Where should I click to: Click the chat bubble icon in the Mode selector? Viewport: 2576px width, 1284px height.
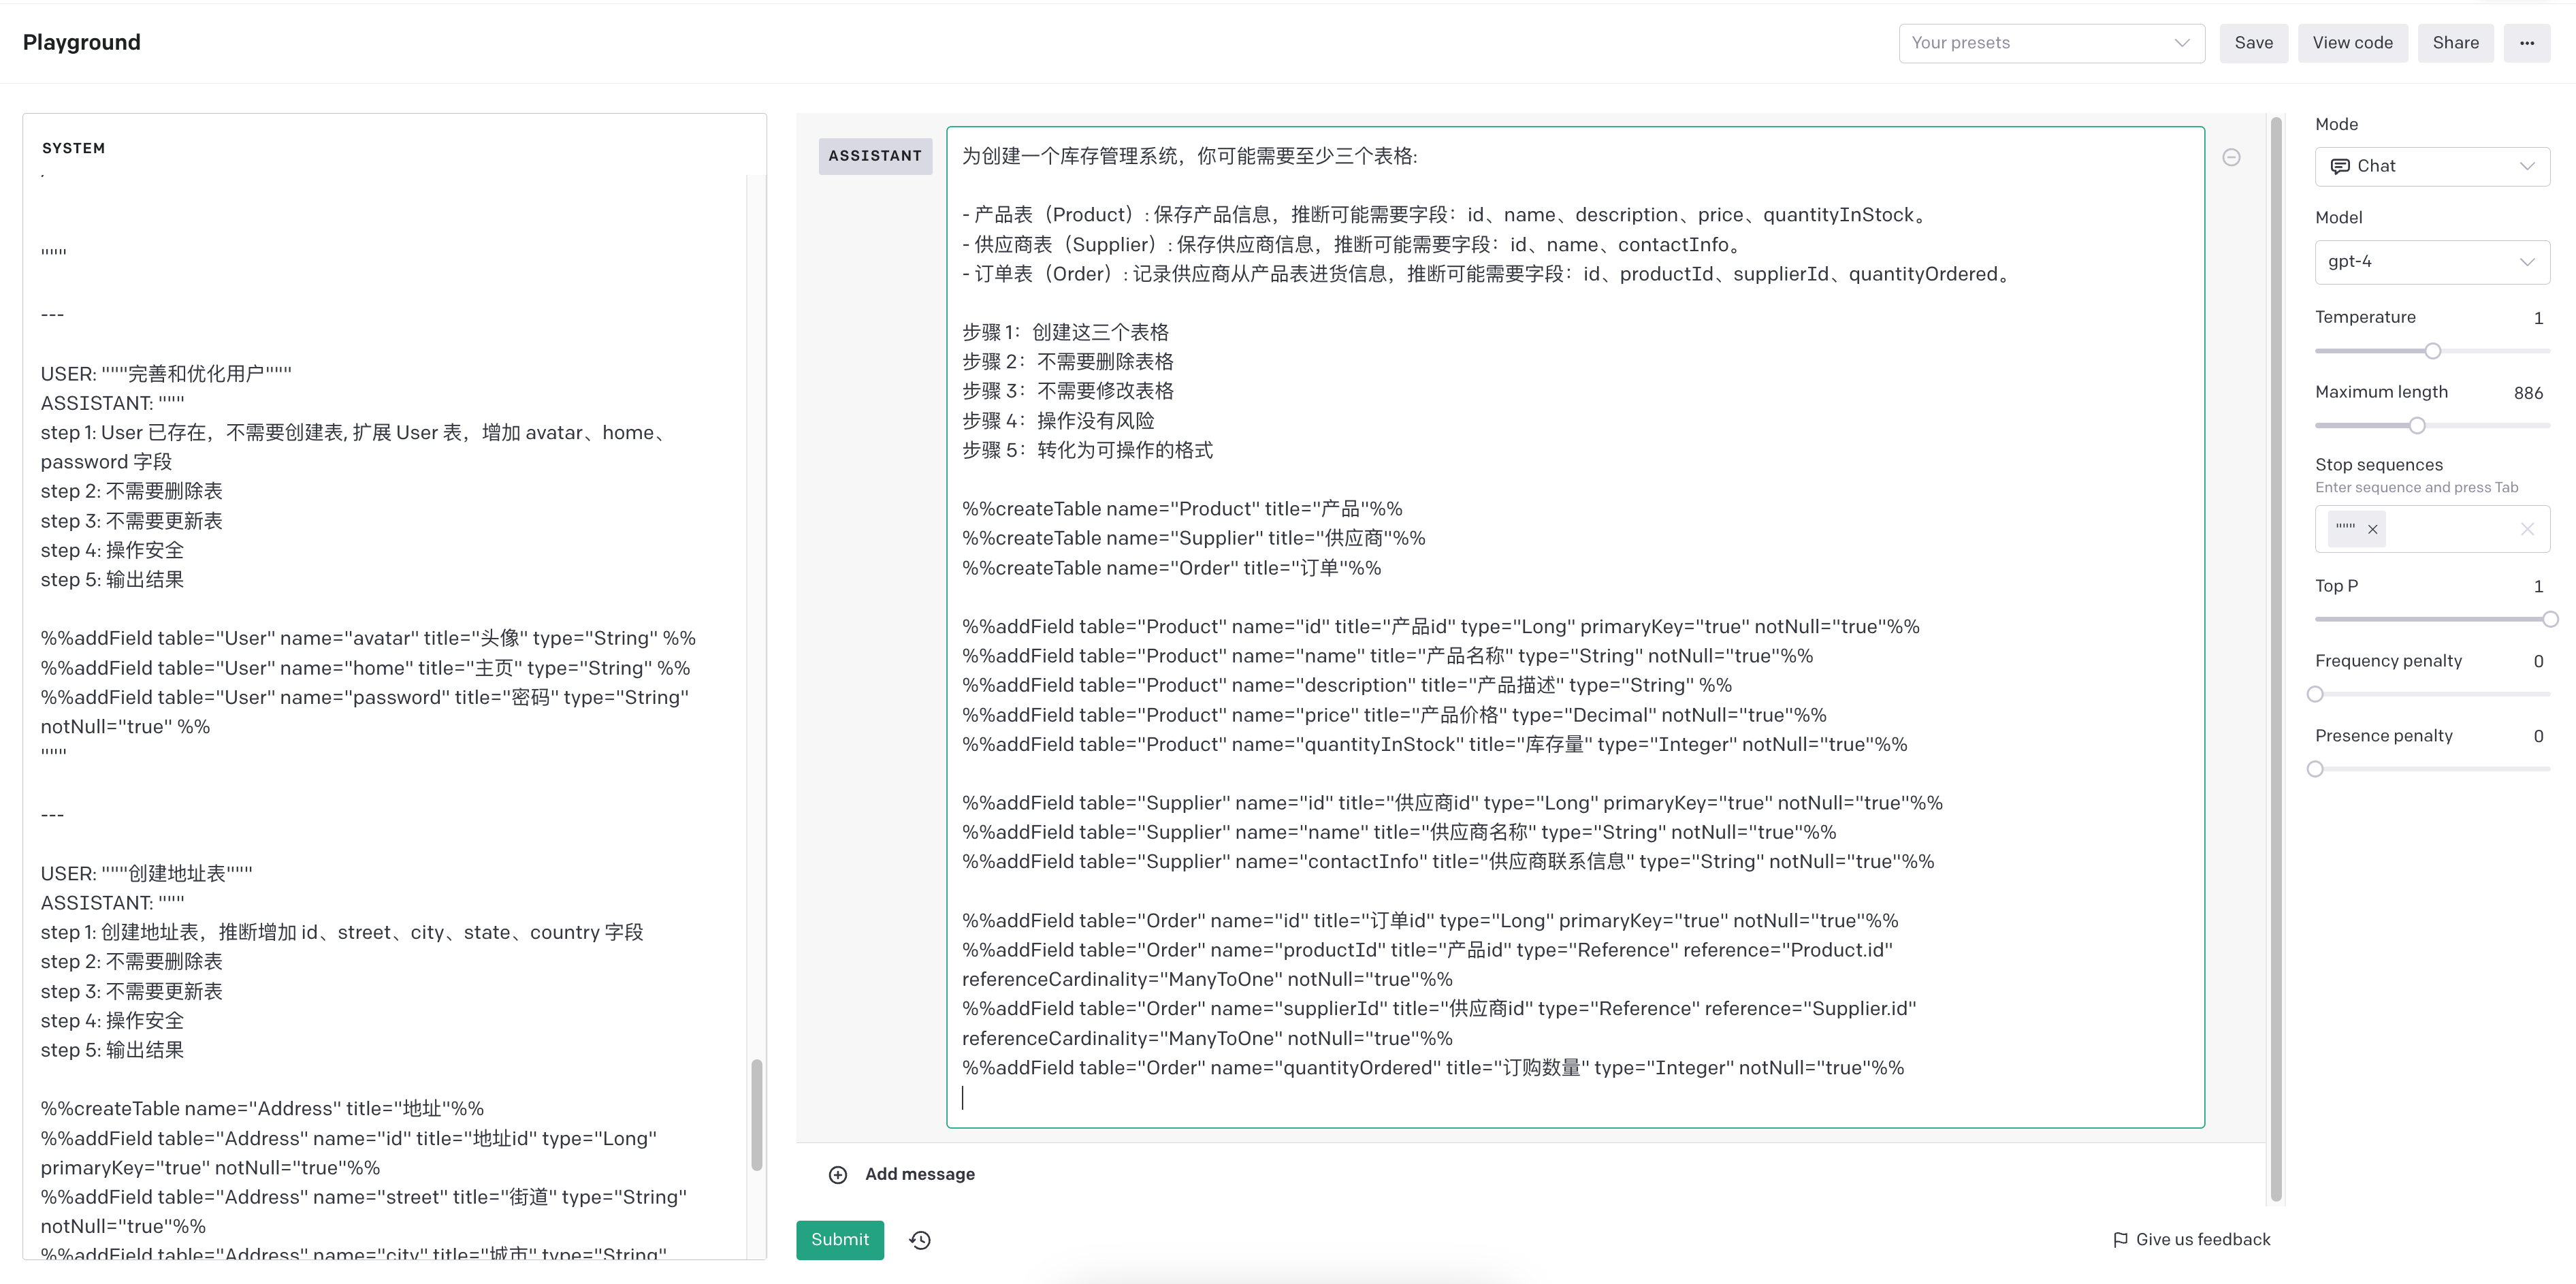point(2340,166)
